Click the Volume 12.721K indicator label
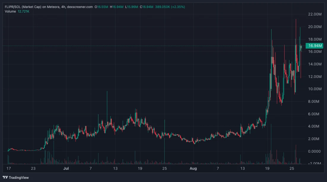This screenshot has height=182, width=327. [x=17, y=11]
